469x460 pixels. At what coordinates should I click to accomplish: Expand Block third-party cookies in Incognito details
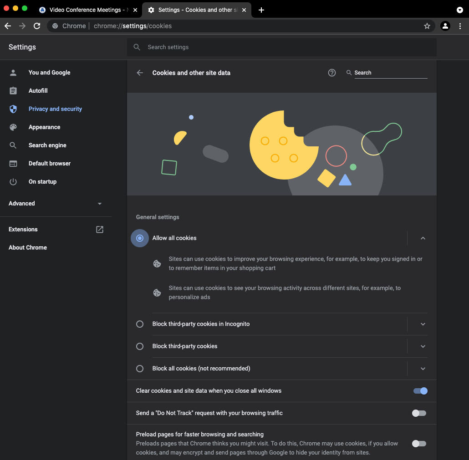point(423,324)
